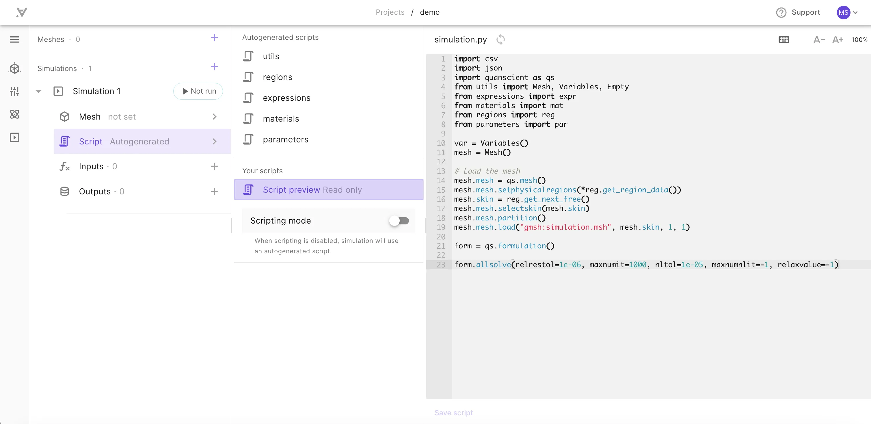Click the font size increase A+ button
The width and height of the screenshot is (871, 424).
tap(838, 40)
